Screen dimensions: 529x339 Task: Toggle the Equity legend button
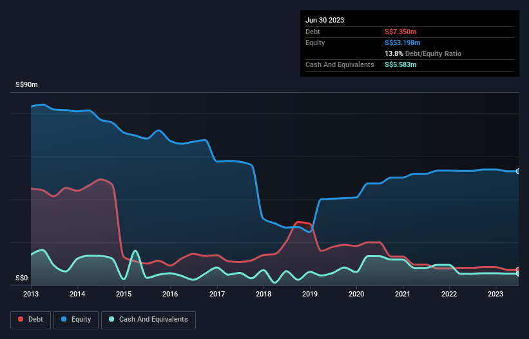(76, 320)
